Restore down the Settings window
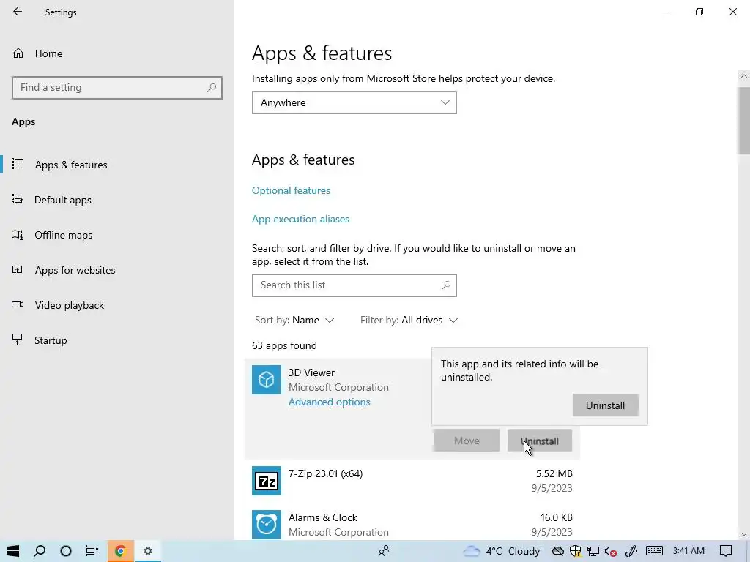The height and width of the screenshot is (562, 750). tap(699, 12)
